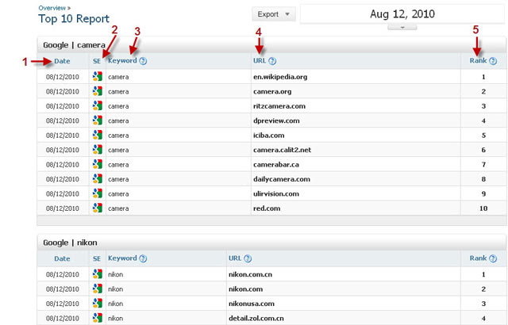Open the nikonusa.com URL link

(250, 304)
